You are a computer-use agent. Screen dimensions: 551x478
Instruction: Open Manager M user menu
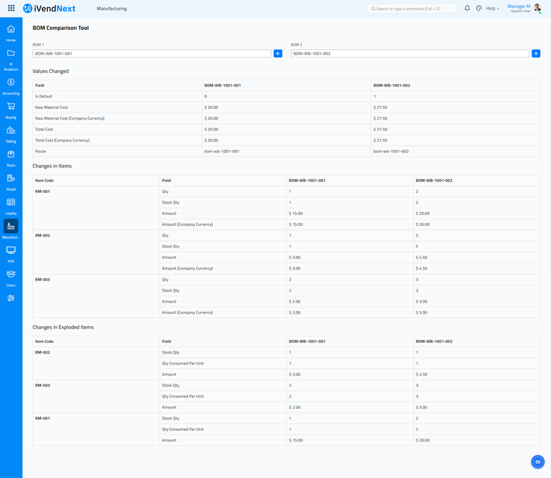point(519,9)
